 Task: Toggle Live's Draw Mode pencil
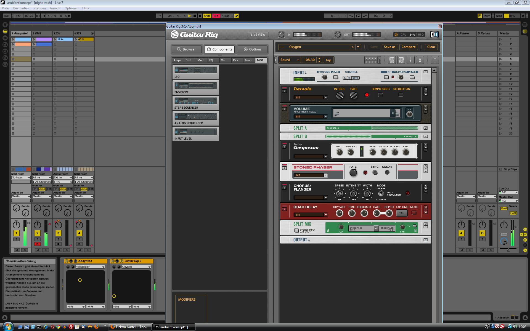(237, 16)
